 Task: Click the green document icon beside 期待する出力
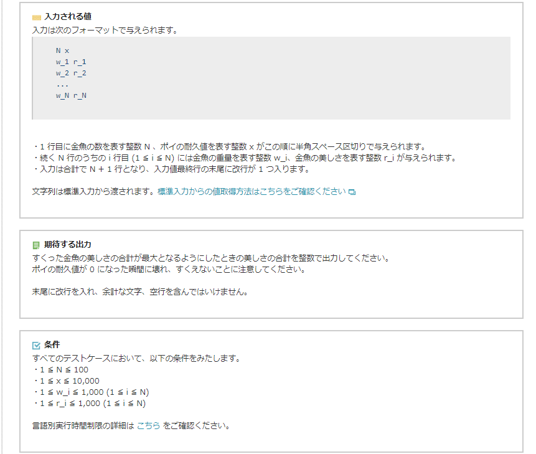36,245
